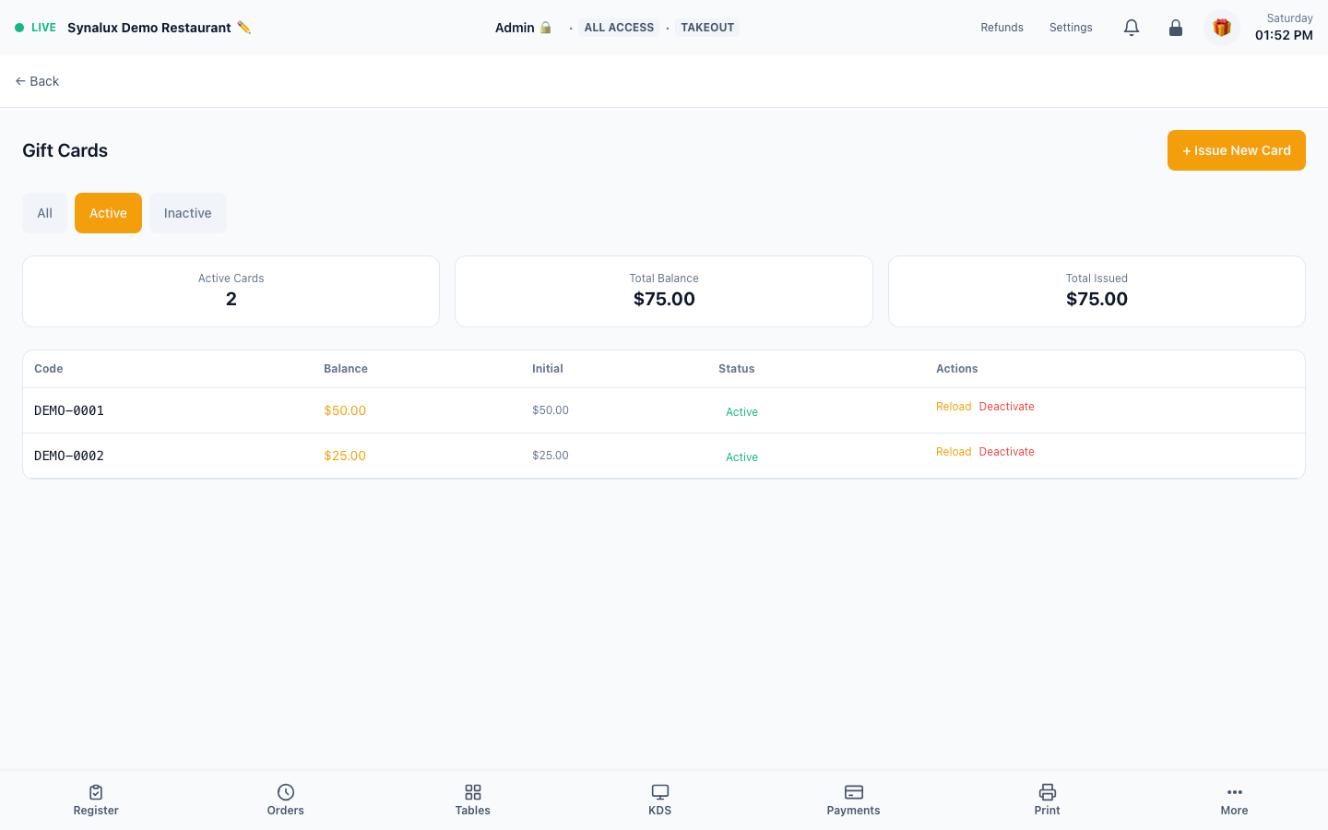Open the More menu
The height and width of the screenshot is (830, 1328).
point(1235,800)
